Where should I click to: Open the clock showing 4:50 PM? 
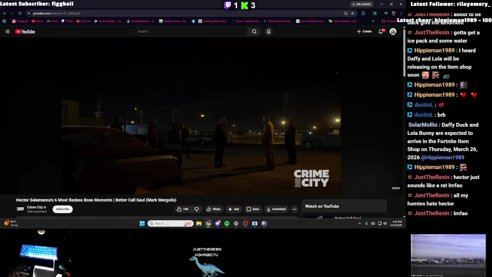[x=397, y=224]
